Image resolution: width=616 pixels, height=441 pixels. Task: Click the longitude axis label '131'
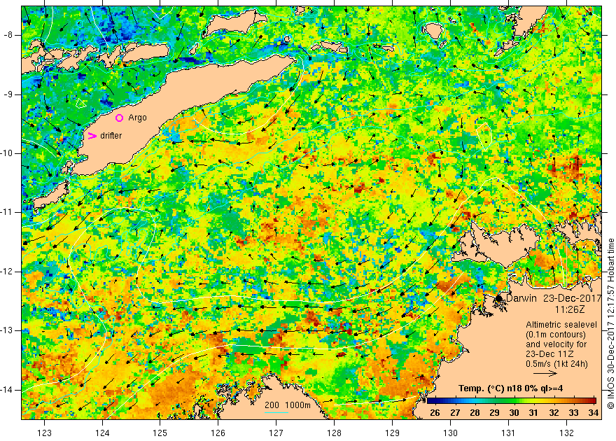pos(508,433)
